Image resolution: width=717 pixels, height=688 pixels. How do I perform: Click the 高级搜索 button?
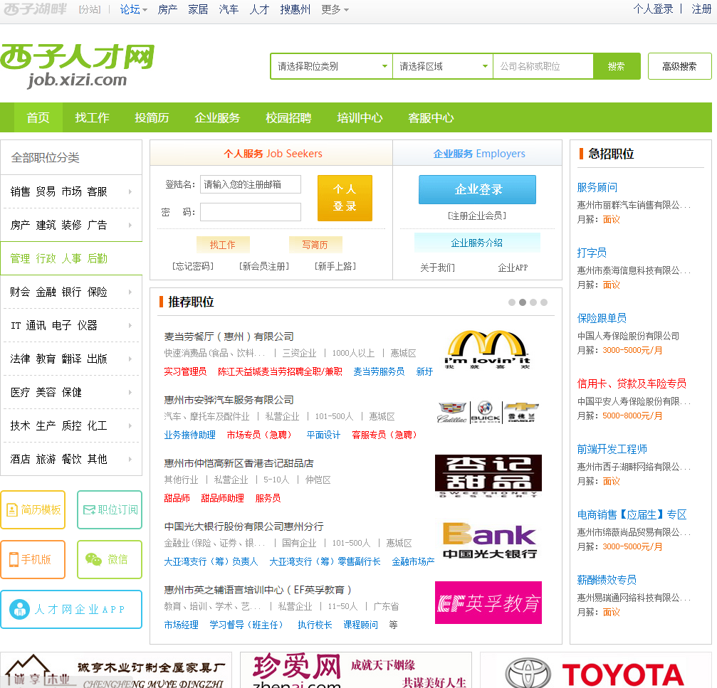[679, 66]
